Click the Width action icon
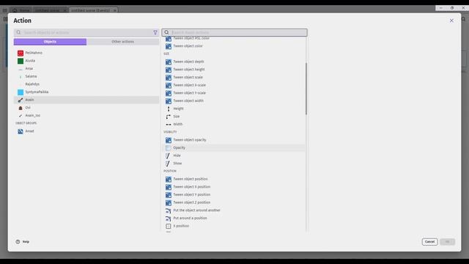 [169, 124]
